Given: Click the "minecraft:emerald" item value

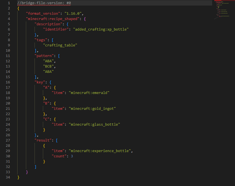Looking at the screenshot, I should point(89,93).
